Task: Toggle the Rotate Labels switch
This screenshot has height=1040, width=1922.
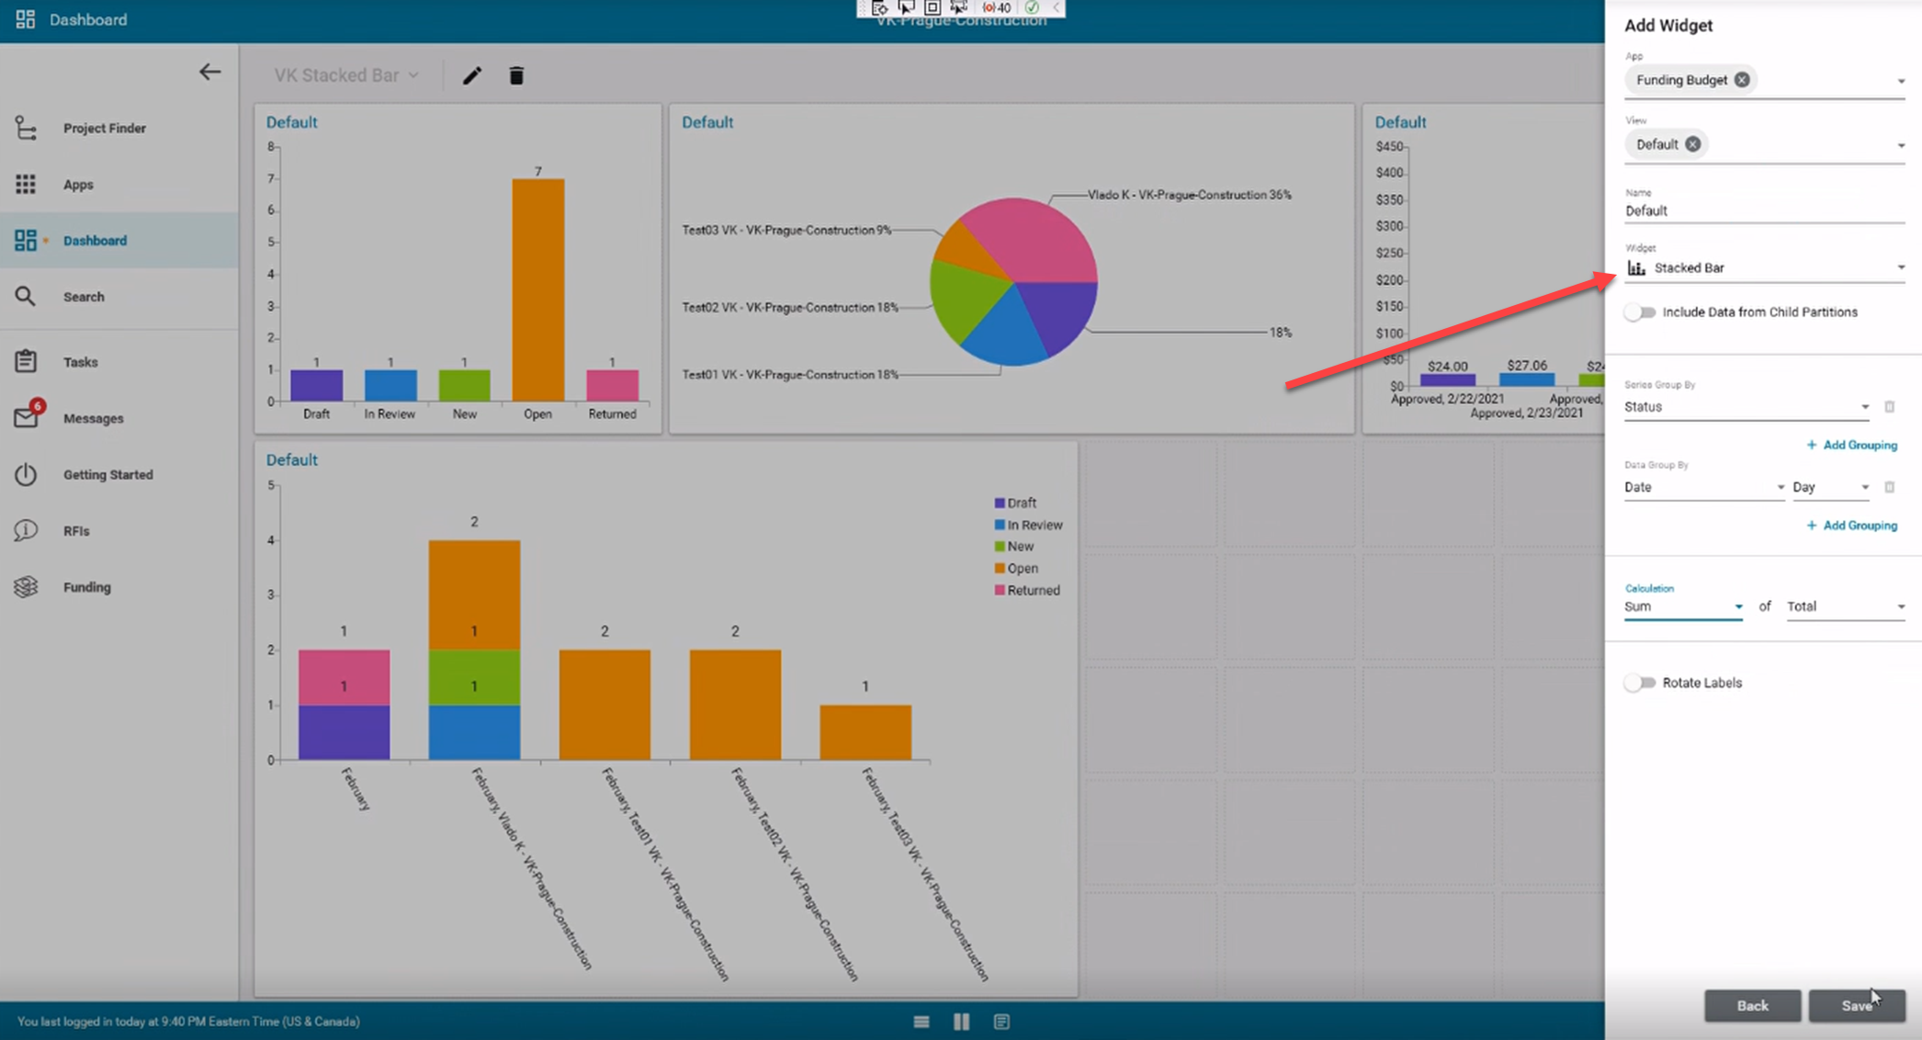Action: pyautogui.click(x=1640, y=683)
